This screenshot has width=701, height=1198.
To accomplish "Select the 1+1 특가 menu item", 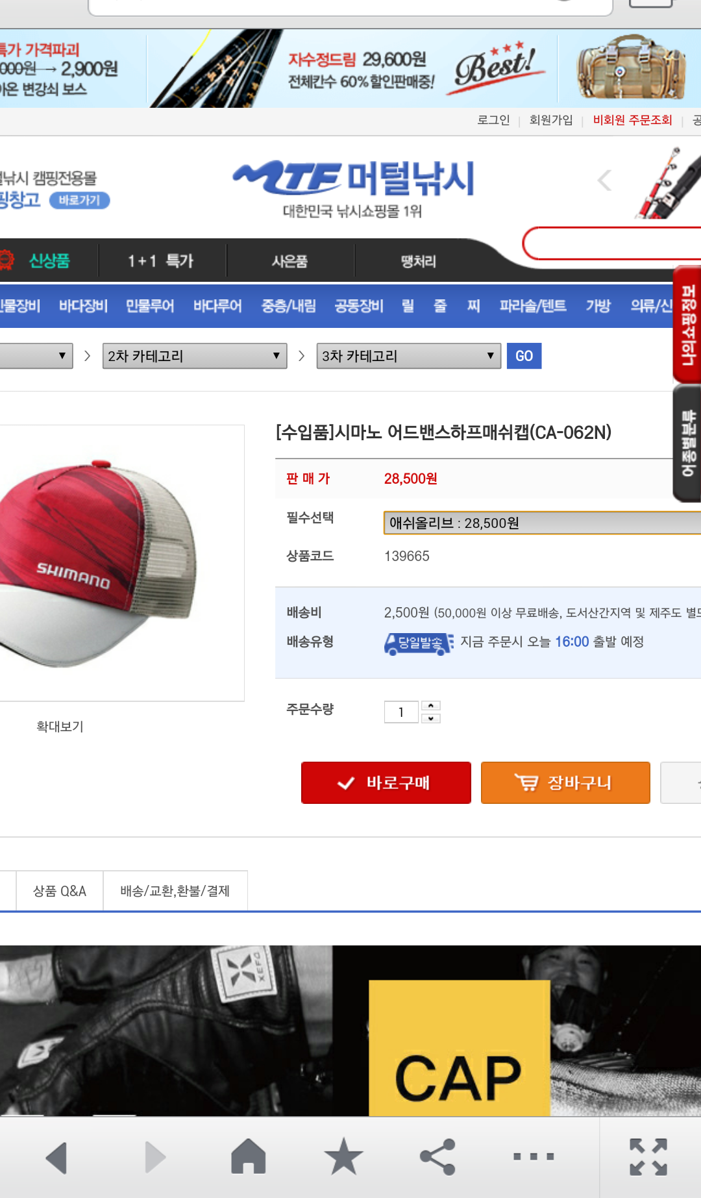I will (x=160, y=261).
